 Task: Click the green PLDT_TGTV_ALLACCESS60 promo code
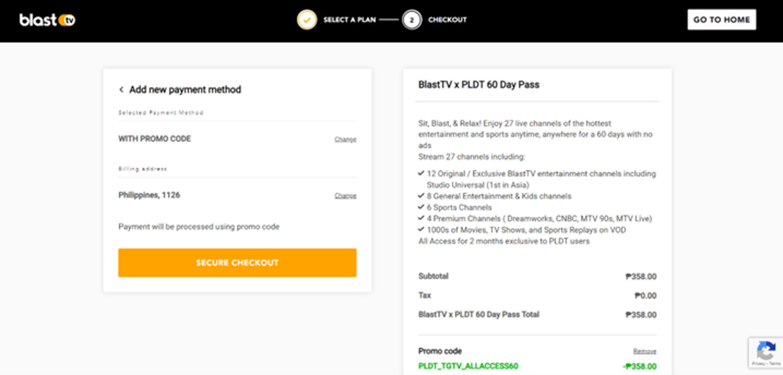click(x=468, y=366)
